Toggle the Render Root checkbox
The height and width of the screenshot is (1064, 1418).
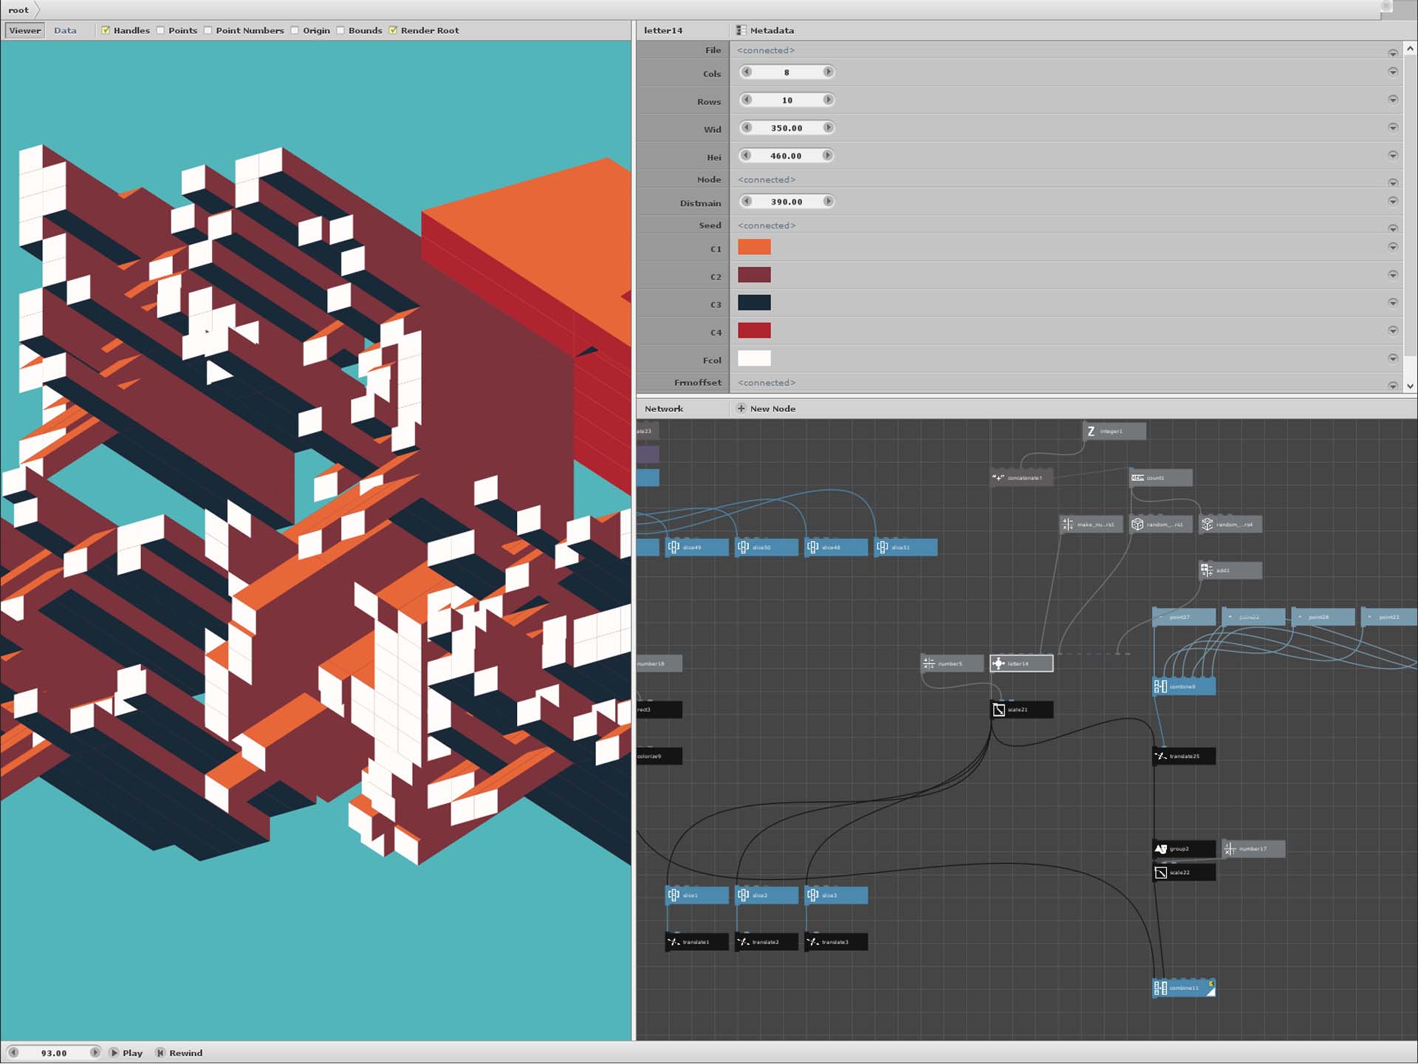tap(393, 30)
